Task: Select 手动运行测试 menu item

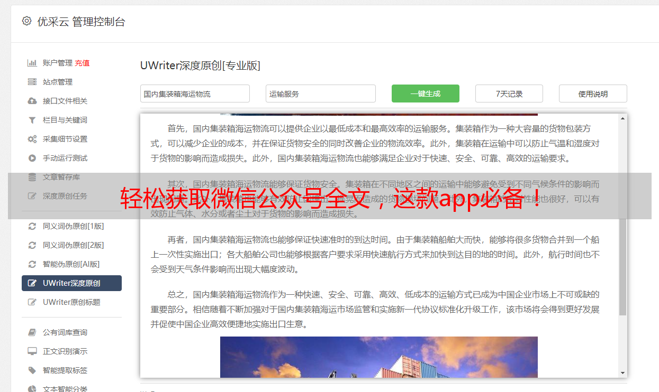Action: tap(65, 158)
